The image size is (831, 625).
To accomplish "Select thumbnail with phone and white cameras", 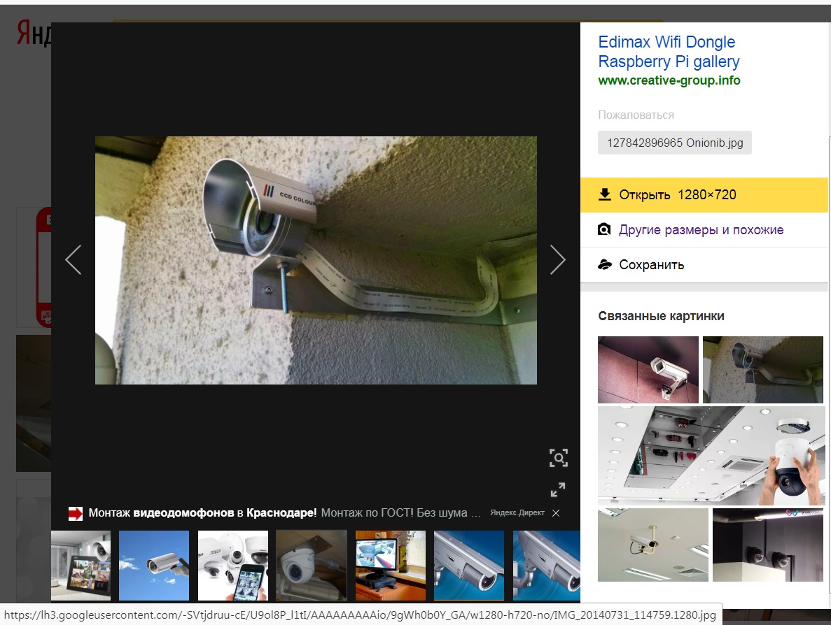I will tap(233, 566).
